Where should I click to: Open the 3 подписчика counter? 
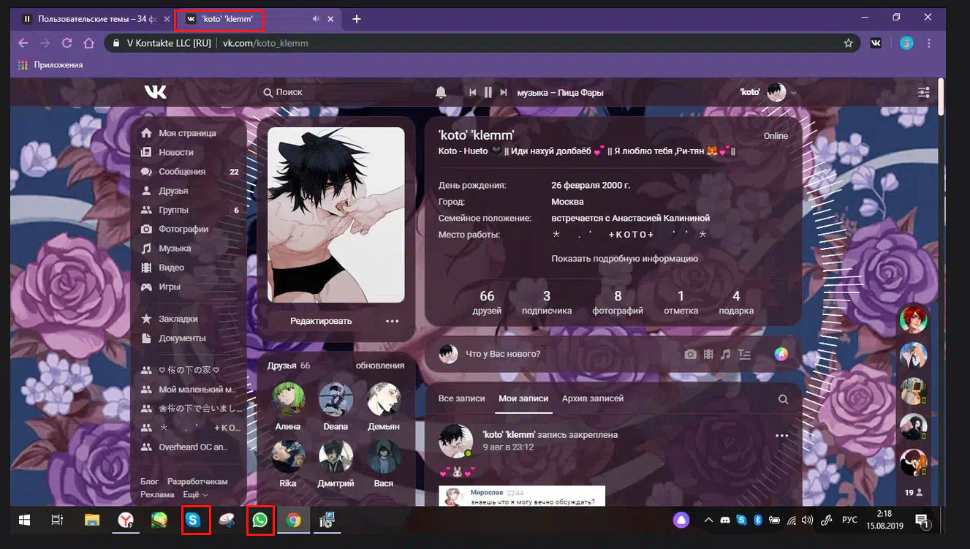[x=547, y=303]
